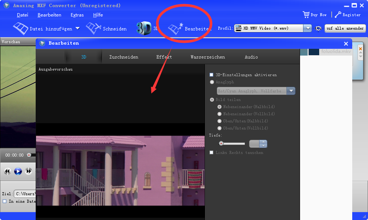Screen dimensions: 368x220
Task: Fast forward the preview video
Action: click(29, 171)
